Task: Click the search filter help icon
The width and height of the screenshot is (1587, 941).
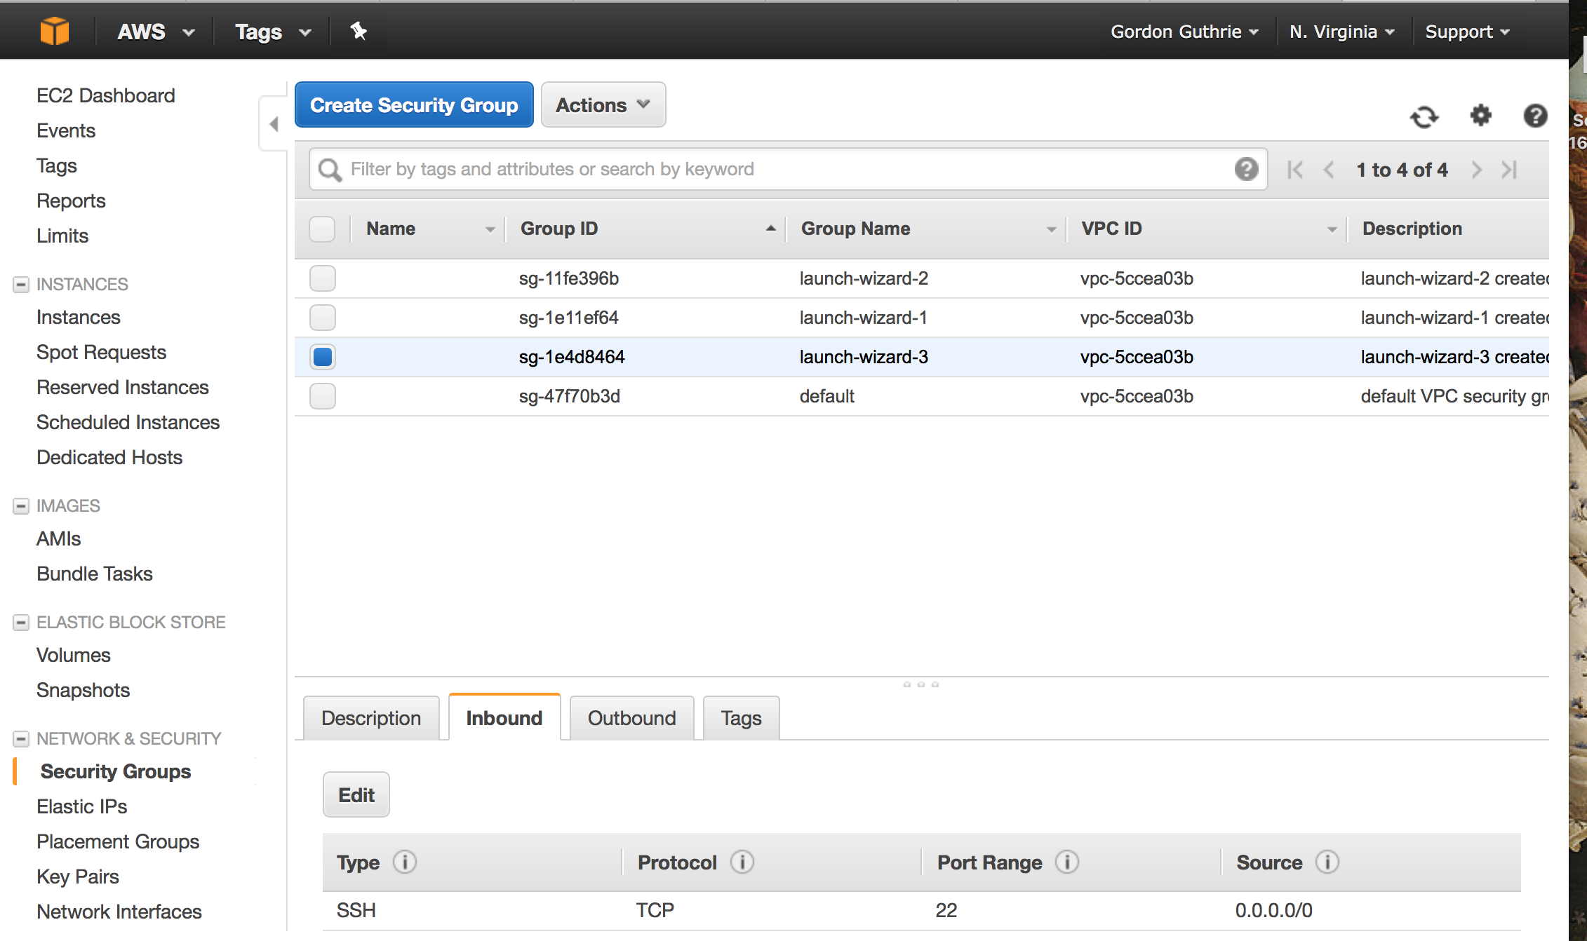Action: pyautogui.click(x=1246, y=169)
